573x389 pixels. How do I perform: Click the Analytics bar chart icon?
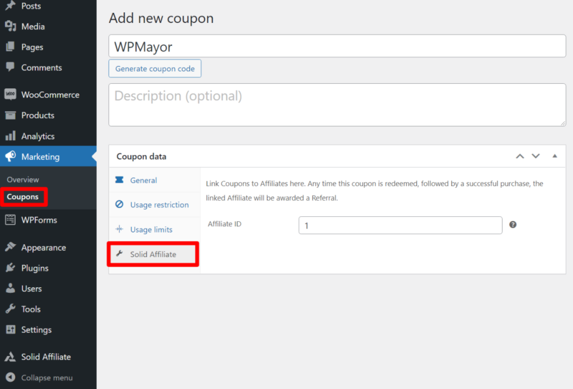point(11,136)
